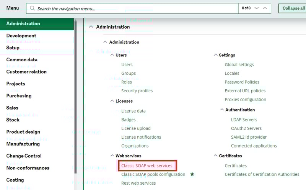Image resolution: width=306 pixels, height=190 pixels.
Task: Select Development in the sidebar
Action: 21,36
